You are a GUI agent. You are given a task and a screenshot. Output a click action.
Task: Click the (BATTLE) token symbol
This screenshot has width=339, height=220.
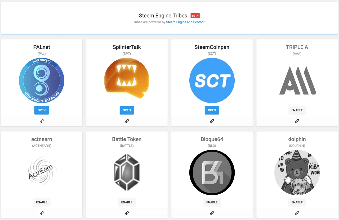(127, 146)
